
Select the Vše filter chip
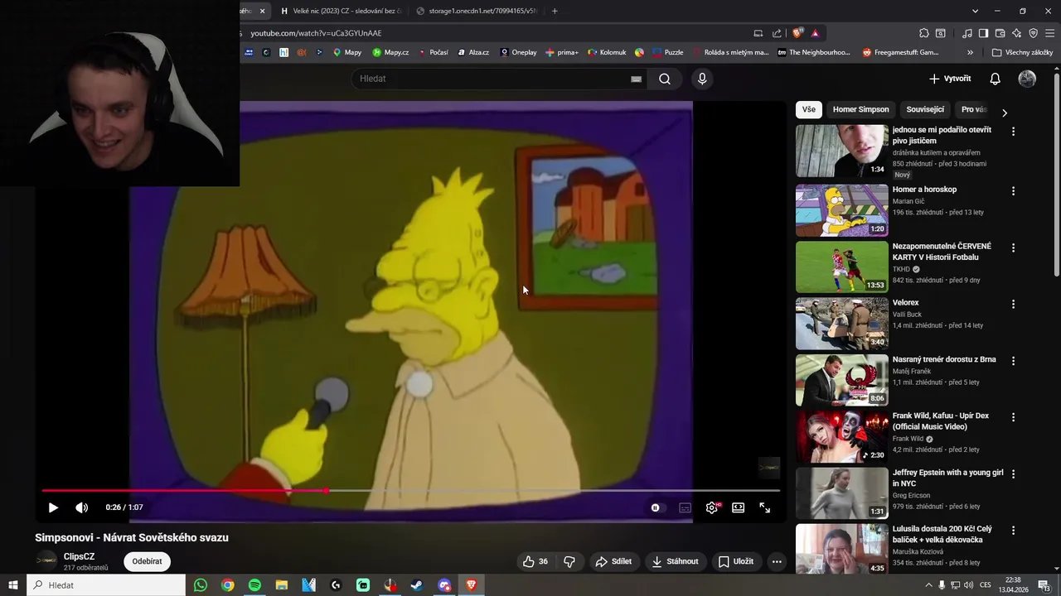(x=808, y=109)
